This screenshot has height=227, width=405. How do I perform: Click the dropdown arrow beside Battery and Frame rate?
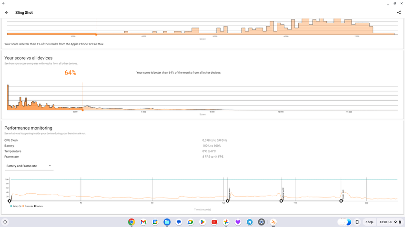click(x=50, y=166)
